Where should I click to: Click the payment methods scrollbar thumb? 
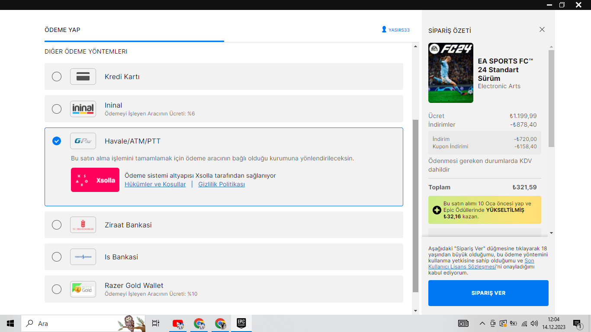coord(416,206)
